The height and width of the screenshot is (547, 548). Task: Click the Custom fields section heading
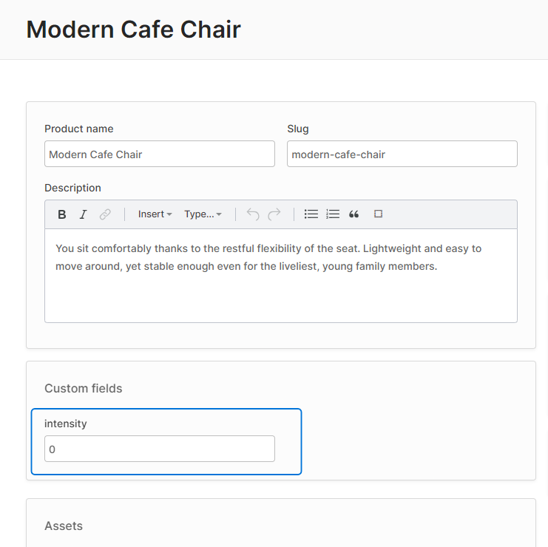click(x=84, y=388)
